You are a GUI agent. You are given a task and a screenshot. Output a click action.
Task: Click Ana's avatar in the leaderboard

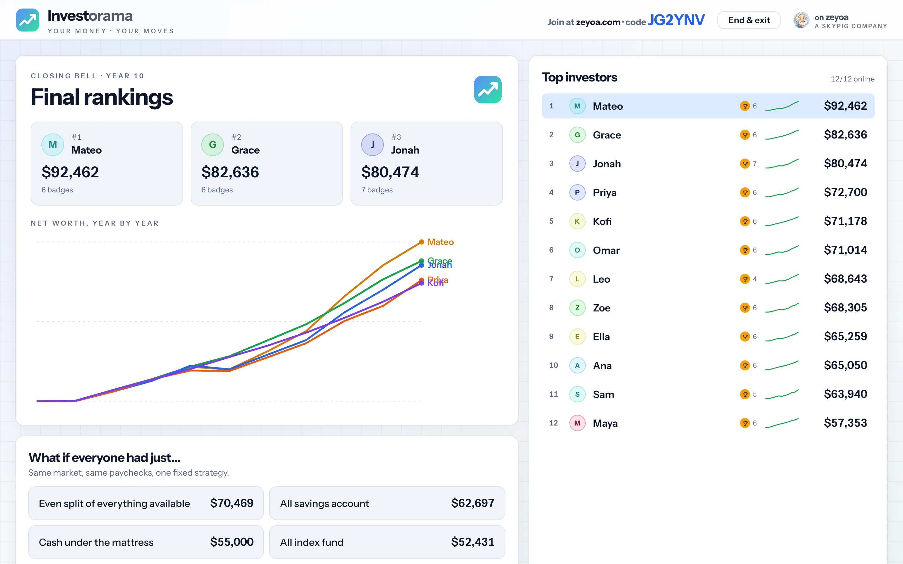click(x=577, y=365)
